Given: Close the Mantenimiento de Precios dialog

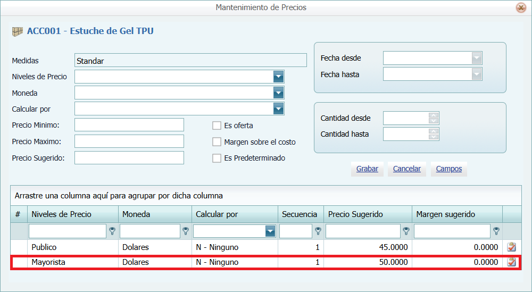Looking at the screenshot, I should (520, 7).
